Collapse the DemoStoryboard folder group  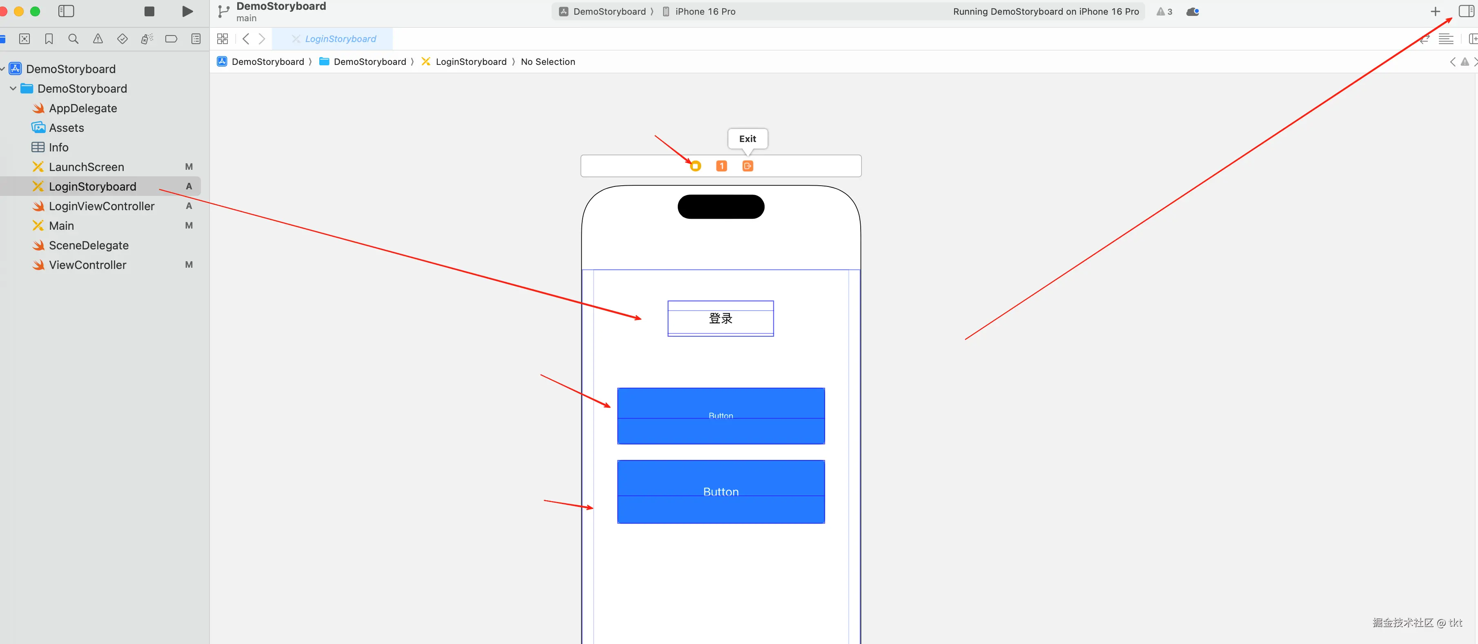(x=13, y=89)
